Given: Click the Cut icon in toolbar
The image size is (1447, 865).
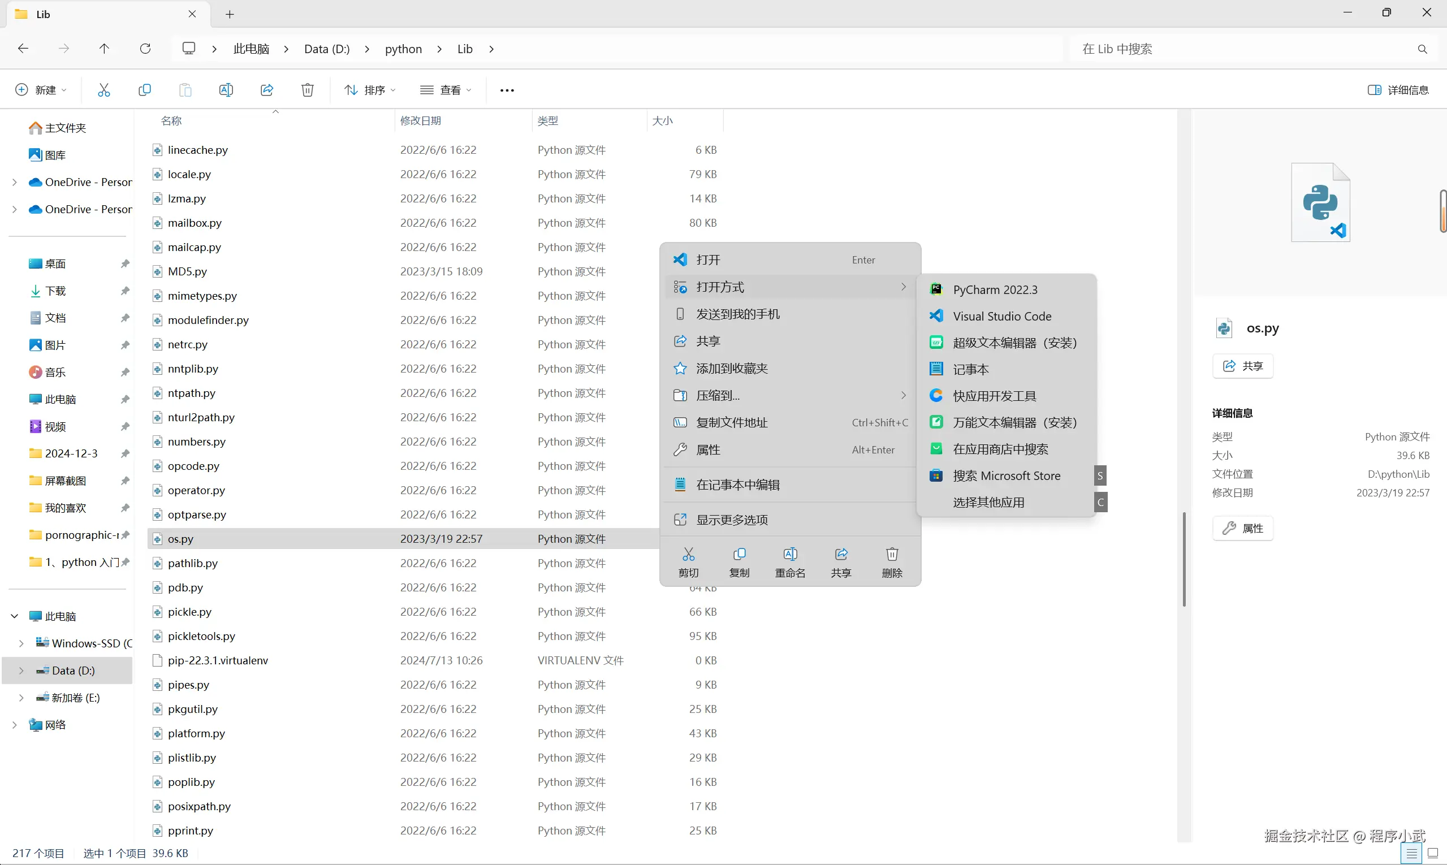Looking at the screenshot, I should coord(104,90).
